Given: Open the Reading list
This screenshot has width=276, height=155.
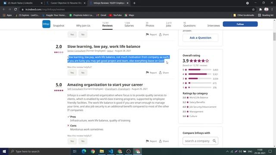Looking at the screenshot, I should (266, 15).
